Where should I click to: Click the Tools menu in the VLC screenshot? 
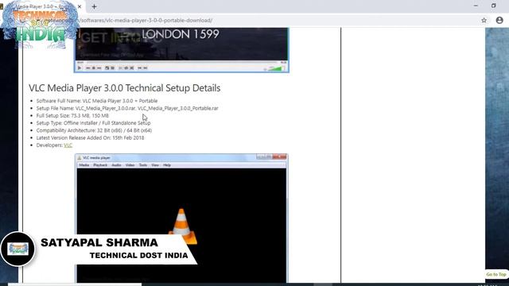click(x=143, y=165)
